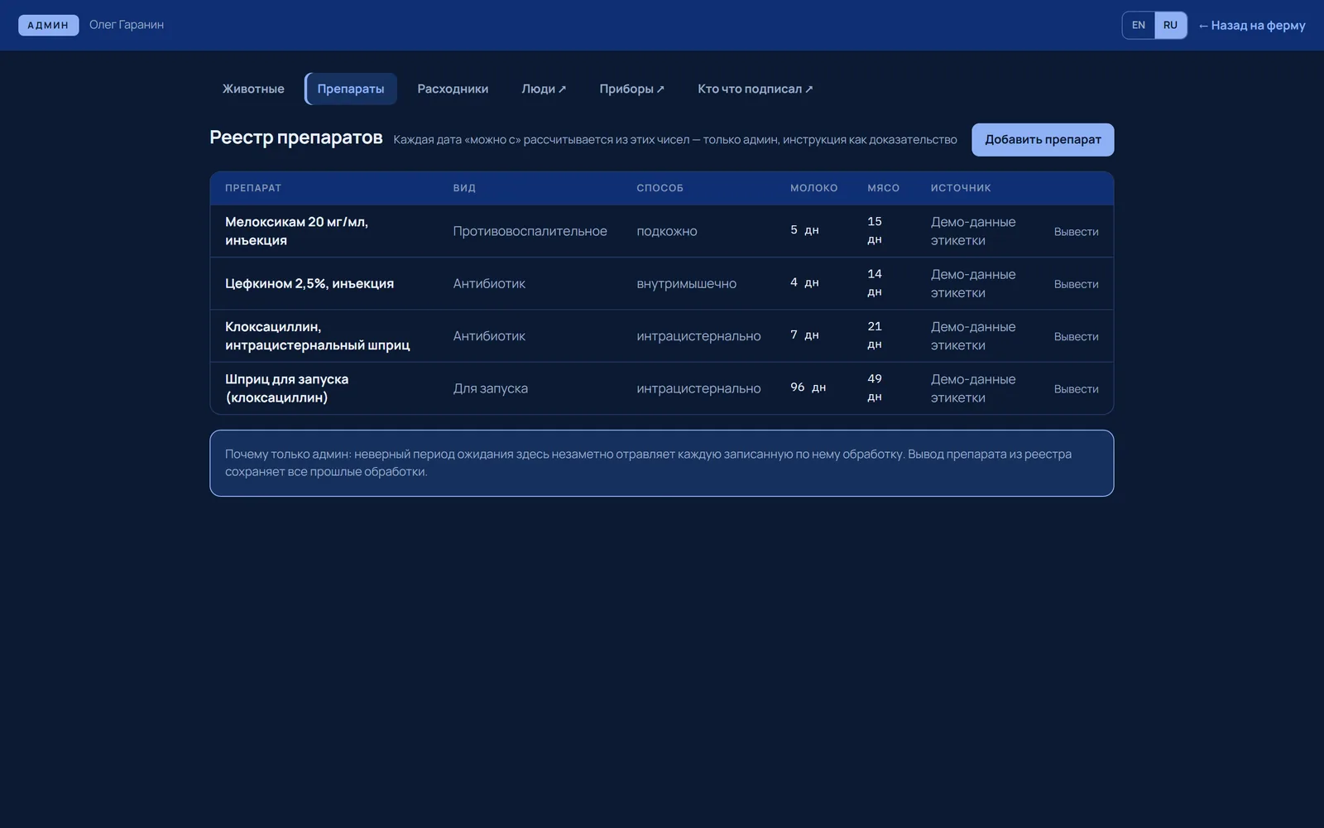This screenshot has width=1324, height=828.
Task: Click the МОЛОКО column header
Action: point(813,188)
